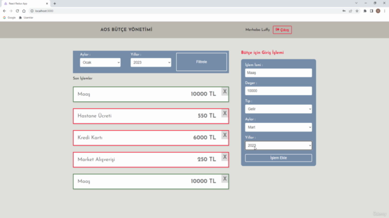Viewport: 389px width, 218px height.
Task: Click Hastane Ücreti row text
Action: [95, 116]
